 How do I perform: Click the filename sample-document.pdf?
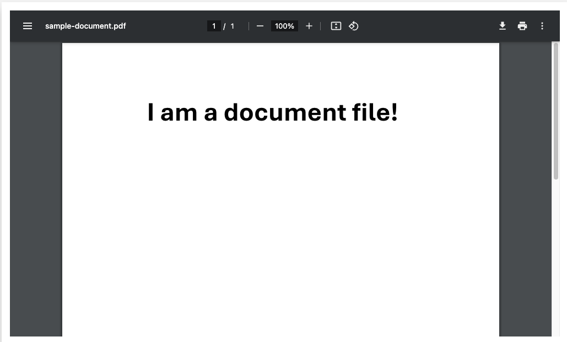(x=85, y=26)
